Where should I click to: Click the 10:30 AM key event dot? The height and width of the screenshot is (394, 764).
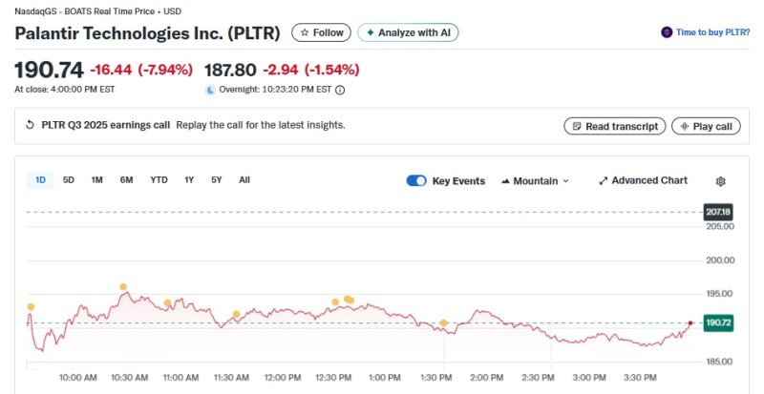point(123,286)
